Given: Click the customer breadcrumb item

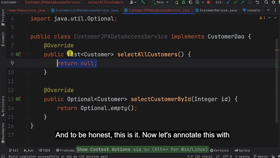Looking at the screenshot, I should click(x=8, y=2).
